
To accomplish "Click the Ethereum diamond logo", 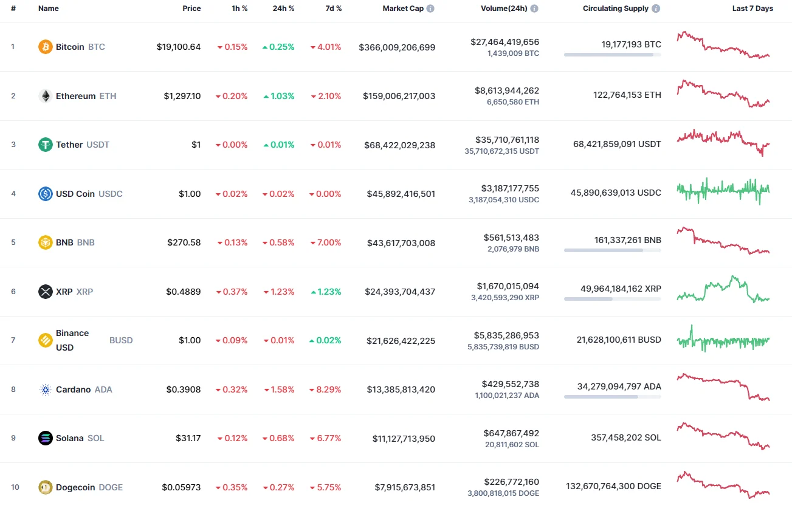I will [45, 95].
